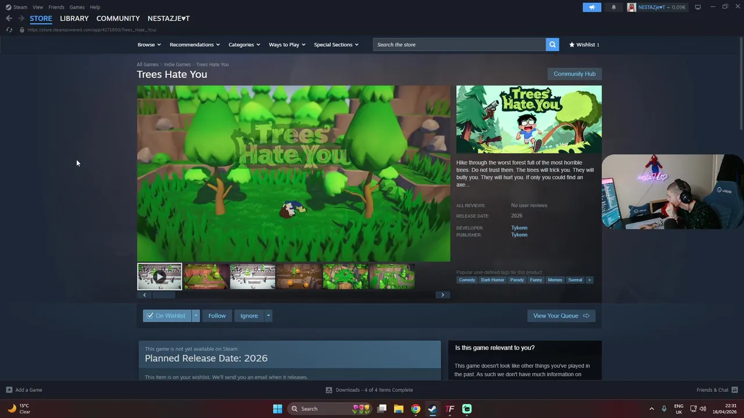Screen dimensions: 744x418
Task: Open the notifications bell icon
Action: (613, 7)
